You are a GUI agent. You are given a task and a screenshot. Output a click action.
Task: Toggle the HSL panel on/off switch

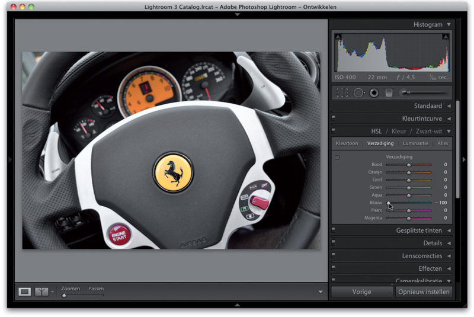click(x=334, y=131)
